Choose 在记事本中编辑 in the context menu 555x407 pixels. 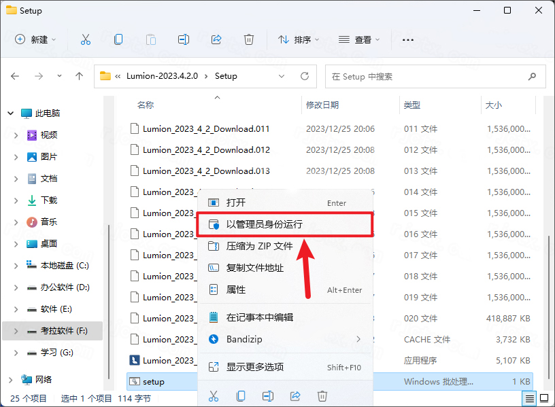coord(285,317)
